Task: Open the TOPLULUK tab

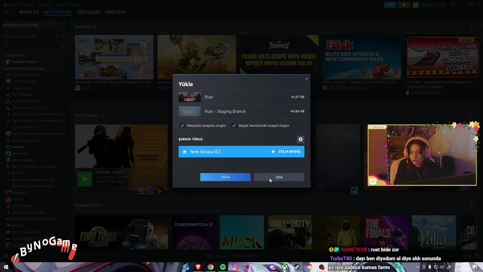Action: click(x=88, y=12)
